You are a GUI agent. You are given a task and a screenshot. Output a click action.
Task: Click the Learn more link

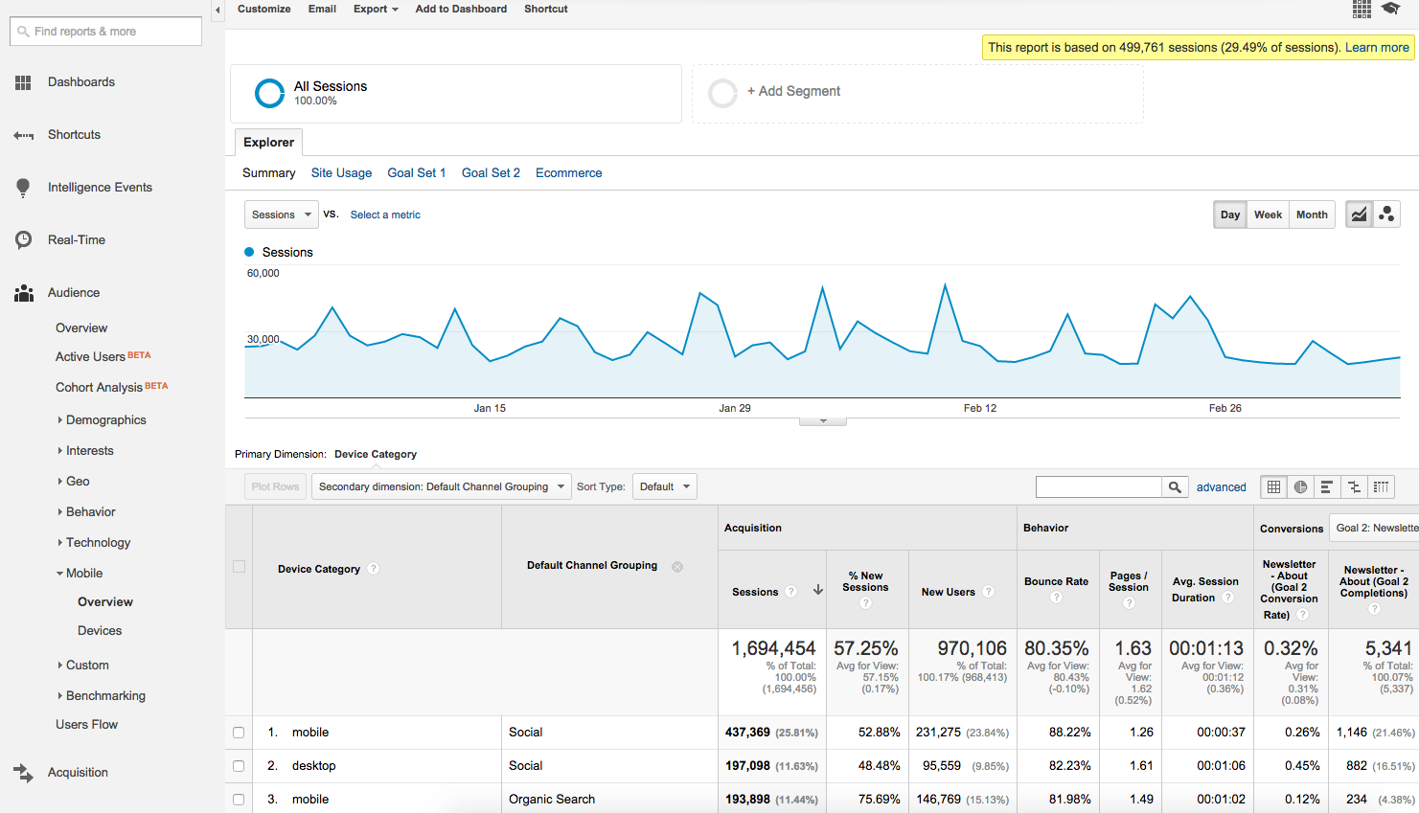1377,47
